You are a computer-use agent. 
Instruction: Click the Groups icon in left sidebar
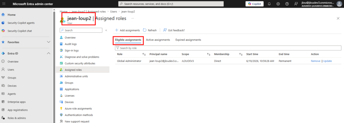click(3, 78)
